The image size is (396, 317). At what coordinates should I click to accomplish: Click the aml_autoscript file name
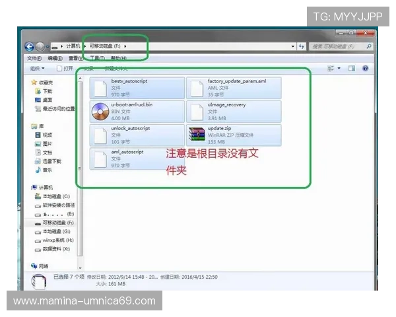point(127,152)
